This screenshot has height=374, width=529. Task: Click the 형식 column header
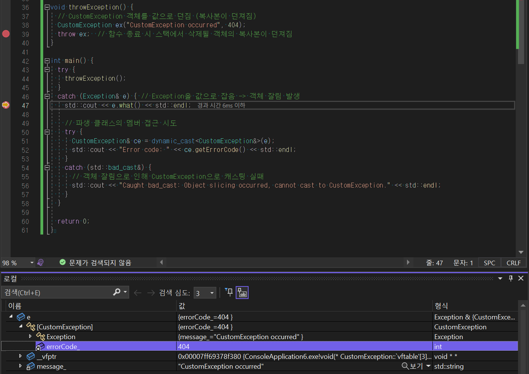475,306
